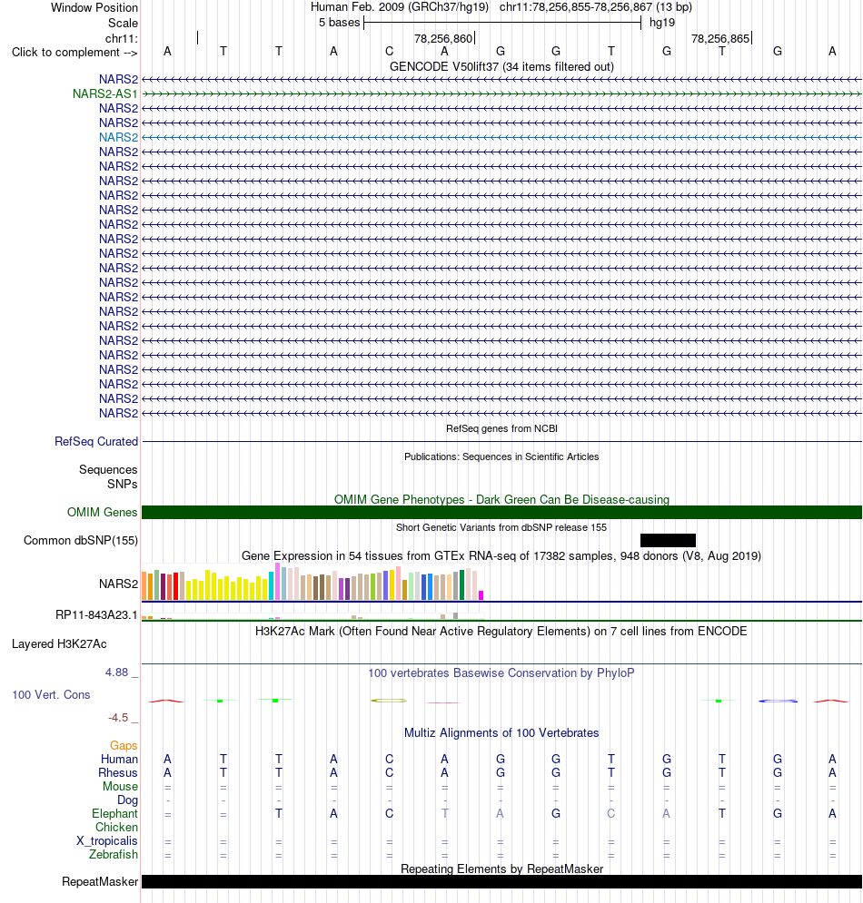Open the 'Gene Expression in 54 tissues' GTEx title
This screenshot has height=903, width=863.
501,556
